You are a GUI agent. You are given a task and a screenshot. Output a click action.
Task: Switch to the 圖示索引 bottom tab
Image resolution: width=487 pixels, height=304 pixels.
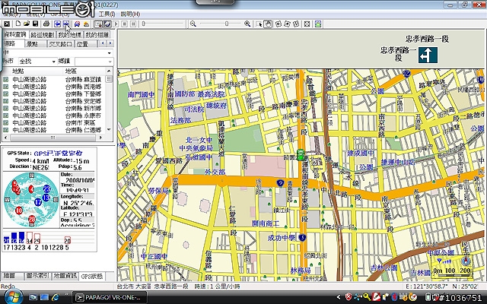pos(37,275)
